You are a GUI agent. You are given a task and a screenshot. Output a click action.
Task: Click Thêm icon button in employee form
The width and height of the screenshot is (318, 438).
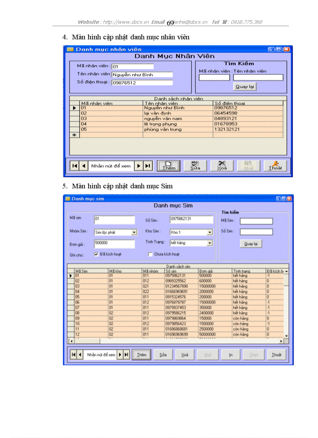[169, 166]
